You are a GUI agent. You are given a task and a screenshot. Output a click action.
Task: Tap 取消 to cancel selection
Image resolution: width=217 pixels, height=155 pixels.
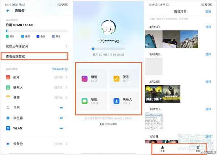click(208, 12)
